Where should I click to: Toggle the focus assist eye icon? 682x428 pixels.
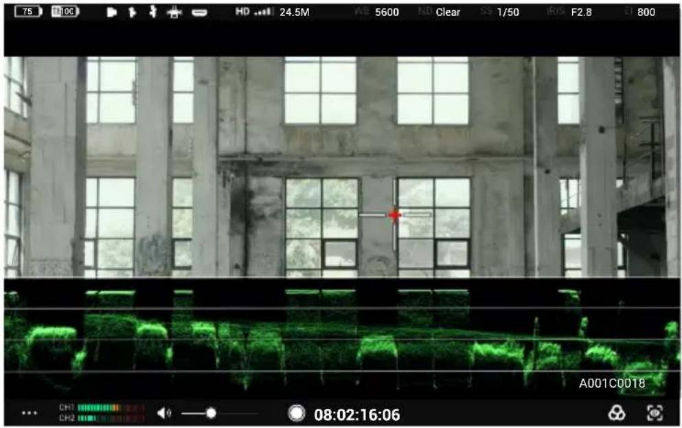click(655, 413)
